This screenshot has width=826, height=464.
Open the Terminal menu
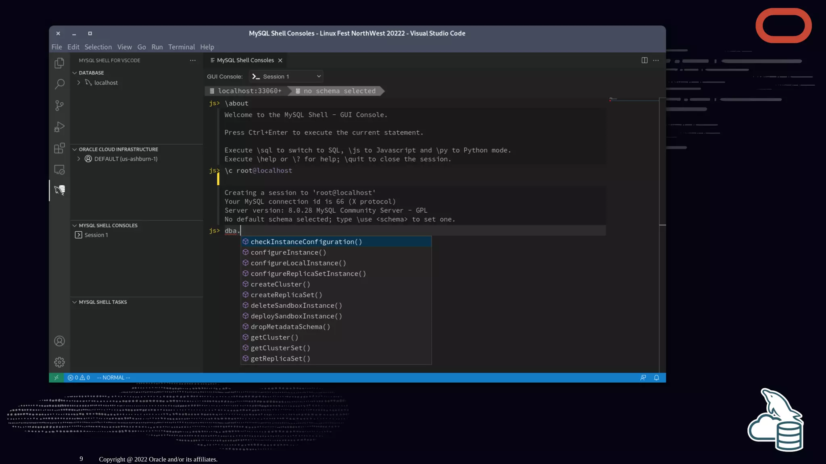[181, 47]
